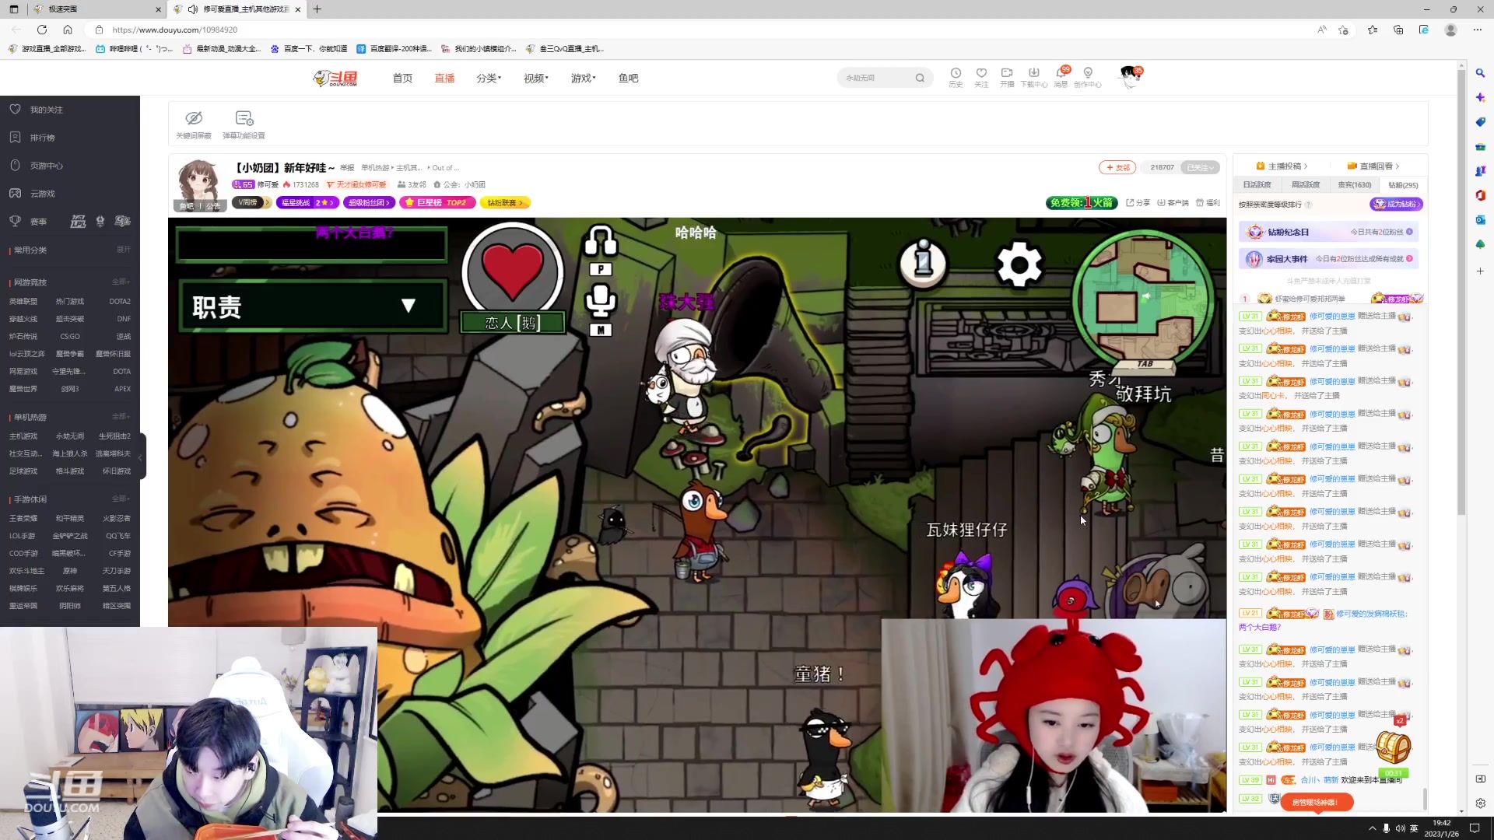Open 分类 dropdown in navigation
1494x840 pixels.
(x=489, y=78)
